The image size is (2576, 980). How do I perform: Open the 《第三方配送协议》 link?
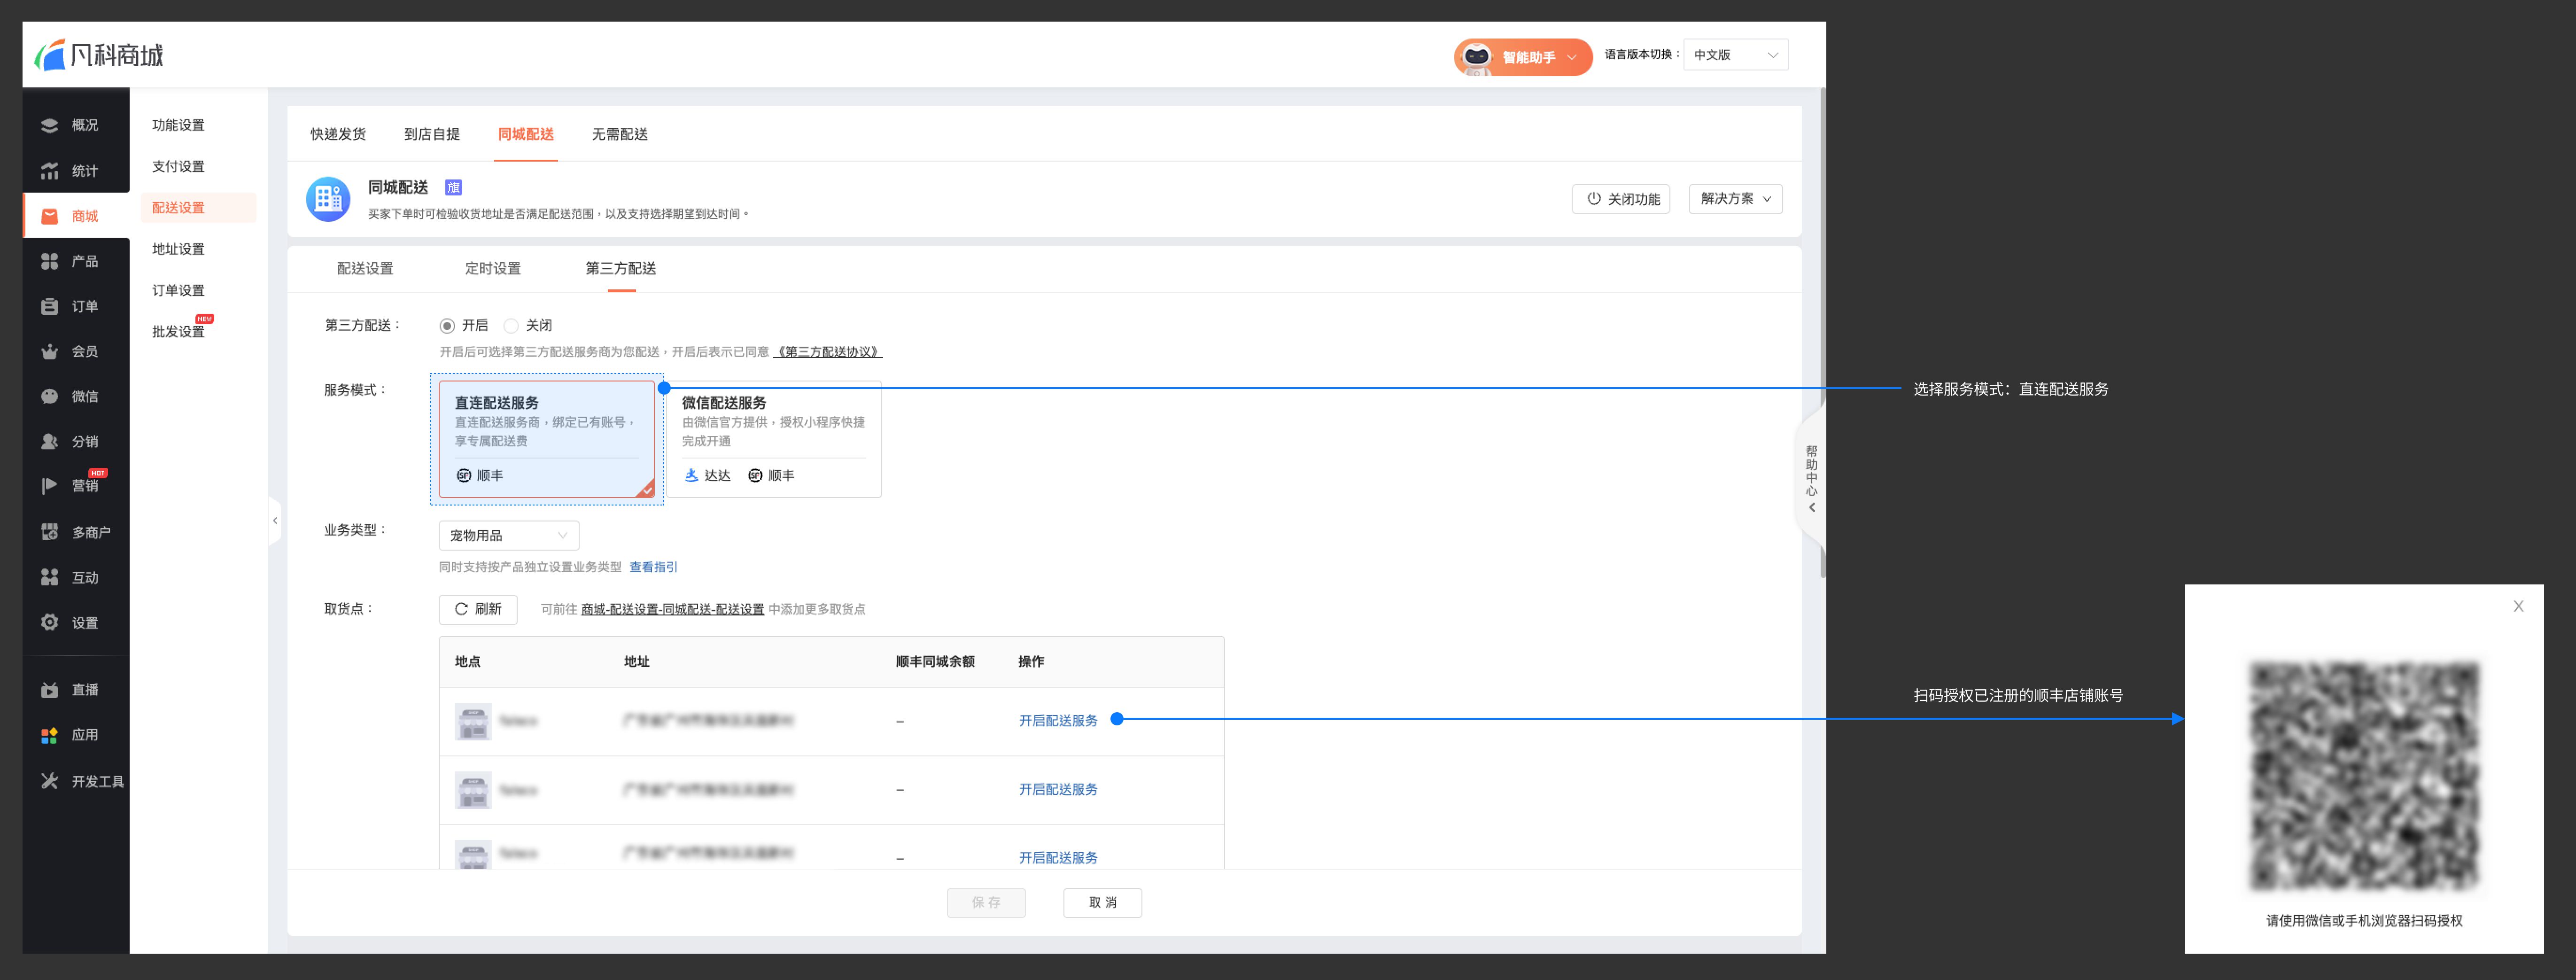pos(829,352)
